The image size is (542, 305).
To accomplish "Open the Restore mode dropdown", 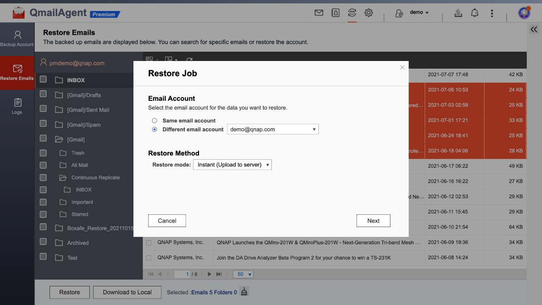I will (232, 165).
